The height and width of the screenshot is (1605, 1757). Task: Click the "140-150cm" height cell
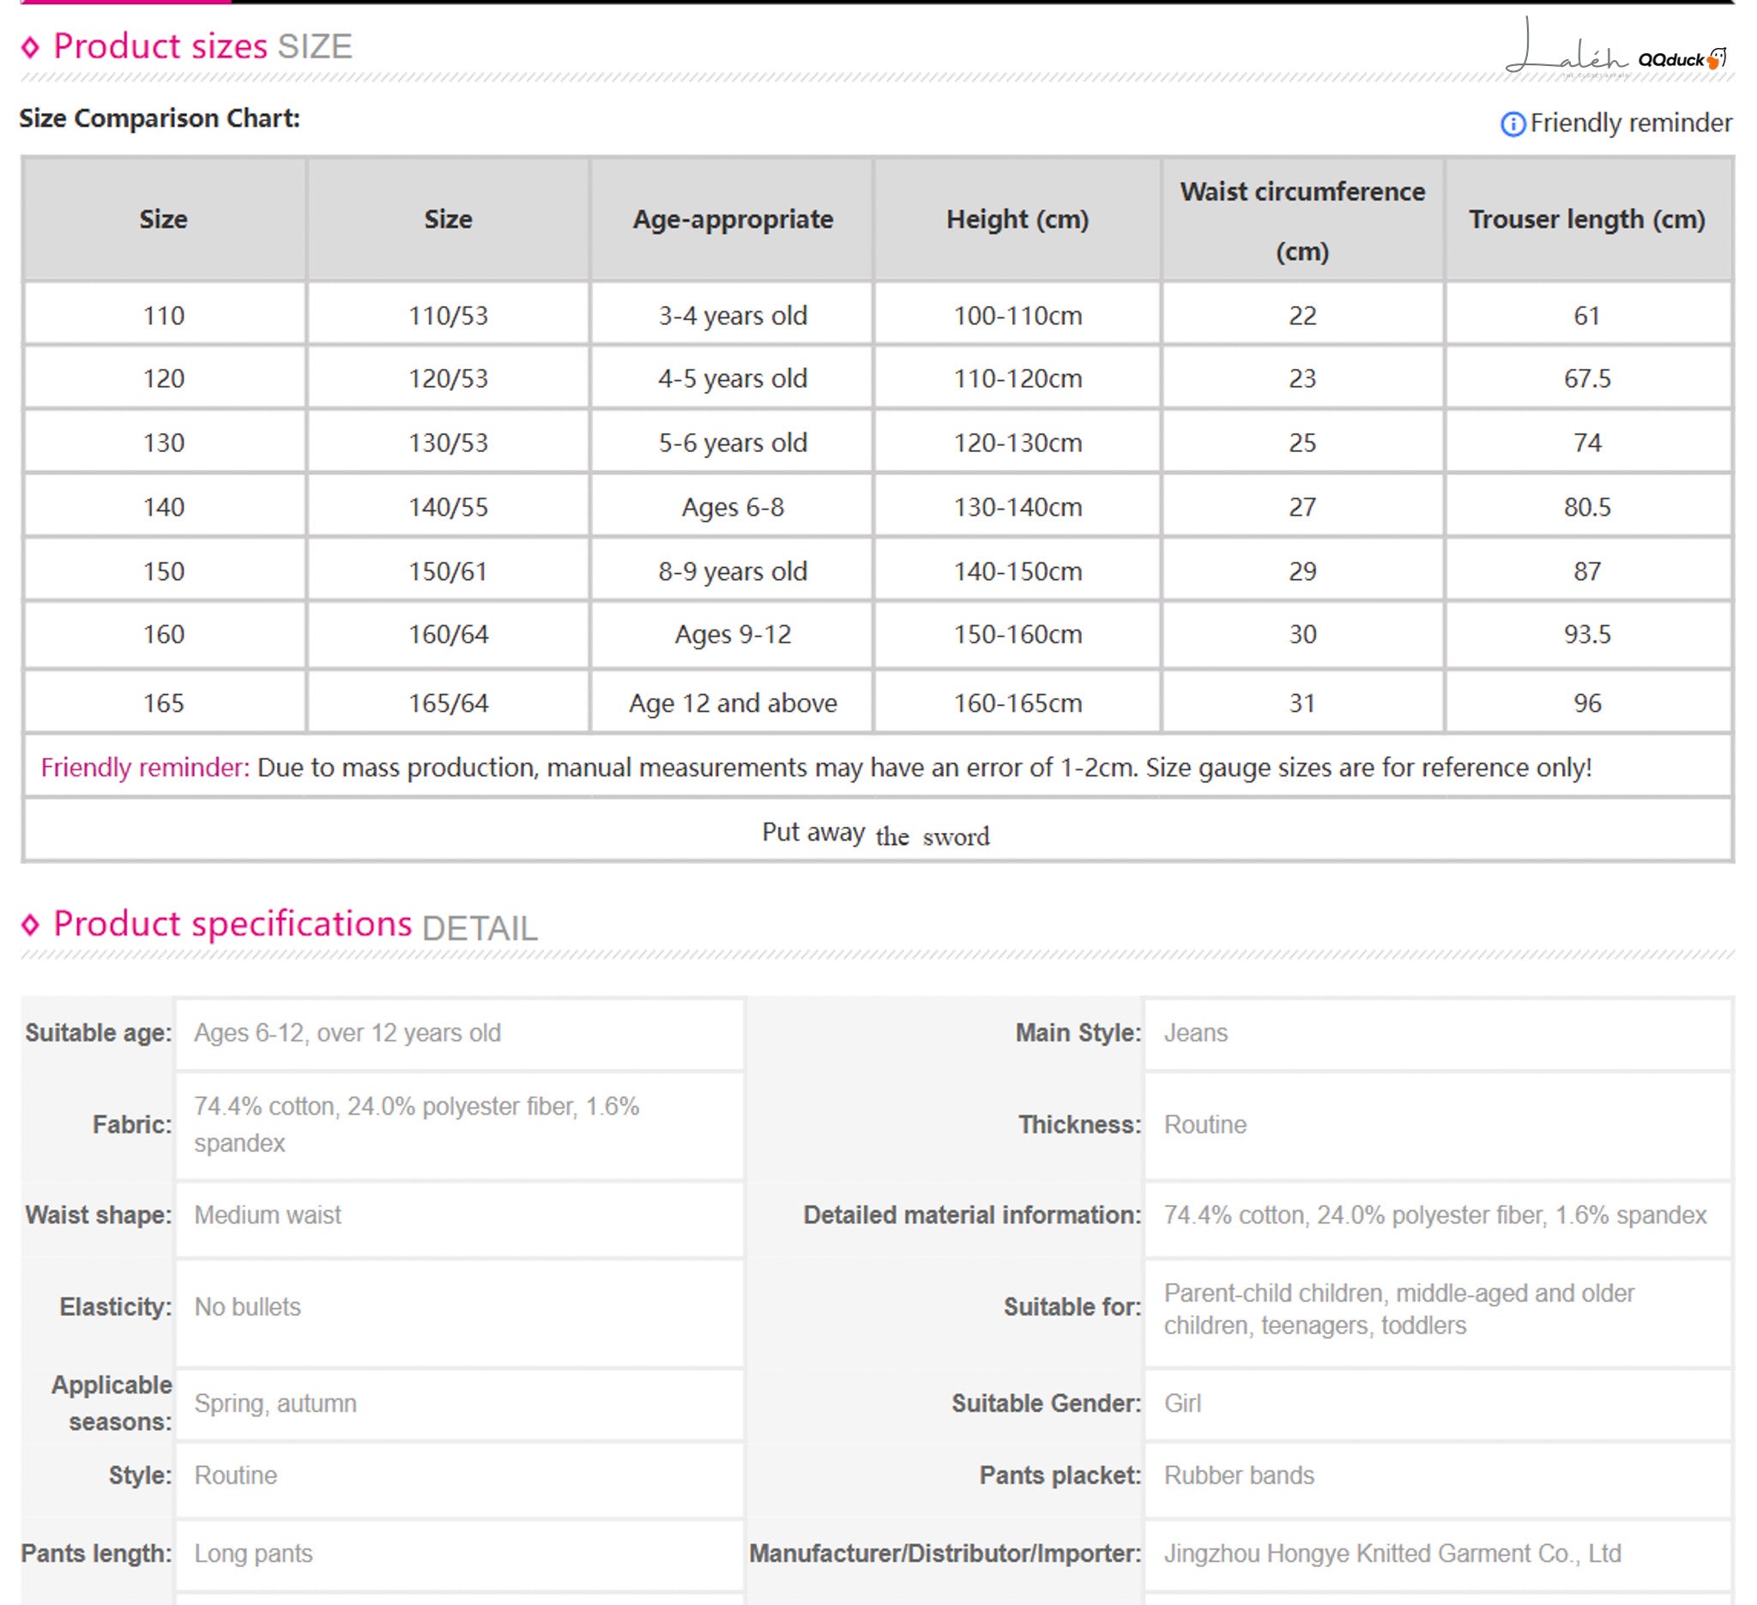(x=1017, y=570)
